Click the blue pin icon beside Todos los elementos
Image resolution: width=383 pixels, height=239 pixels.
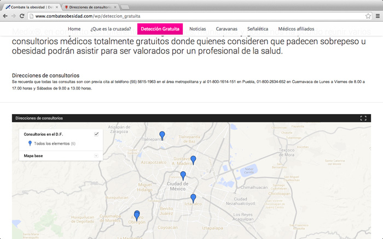(30, 144)
